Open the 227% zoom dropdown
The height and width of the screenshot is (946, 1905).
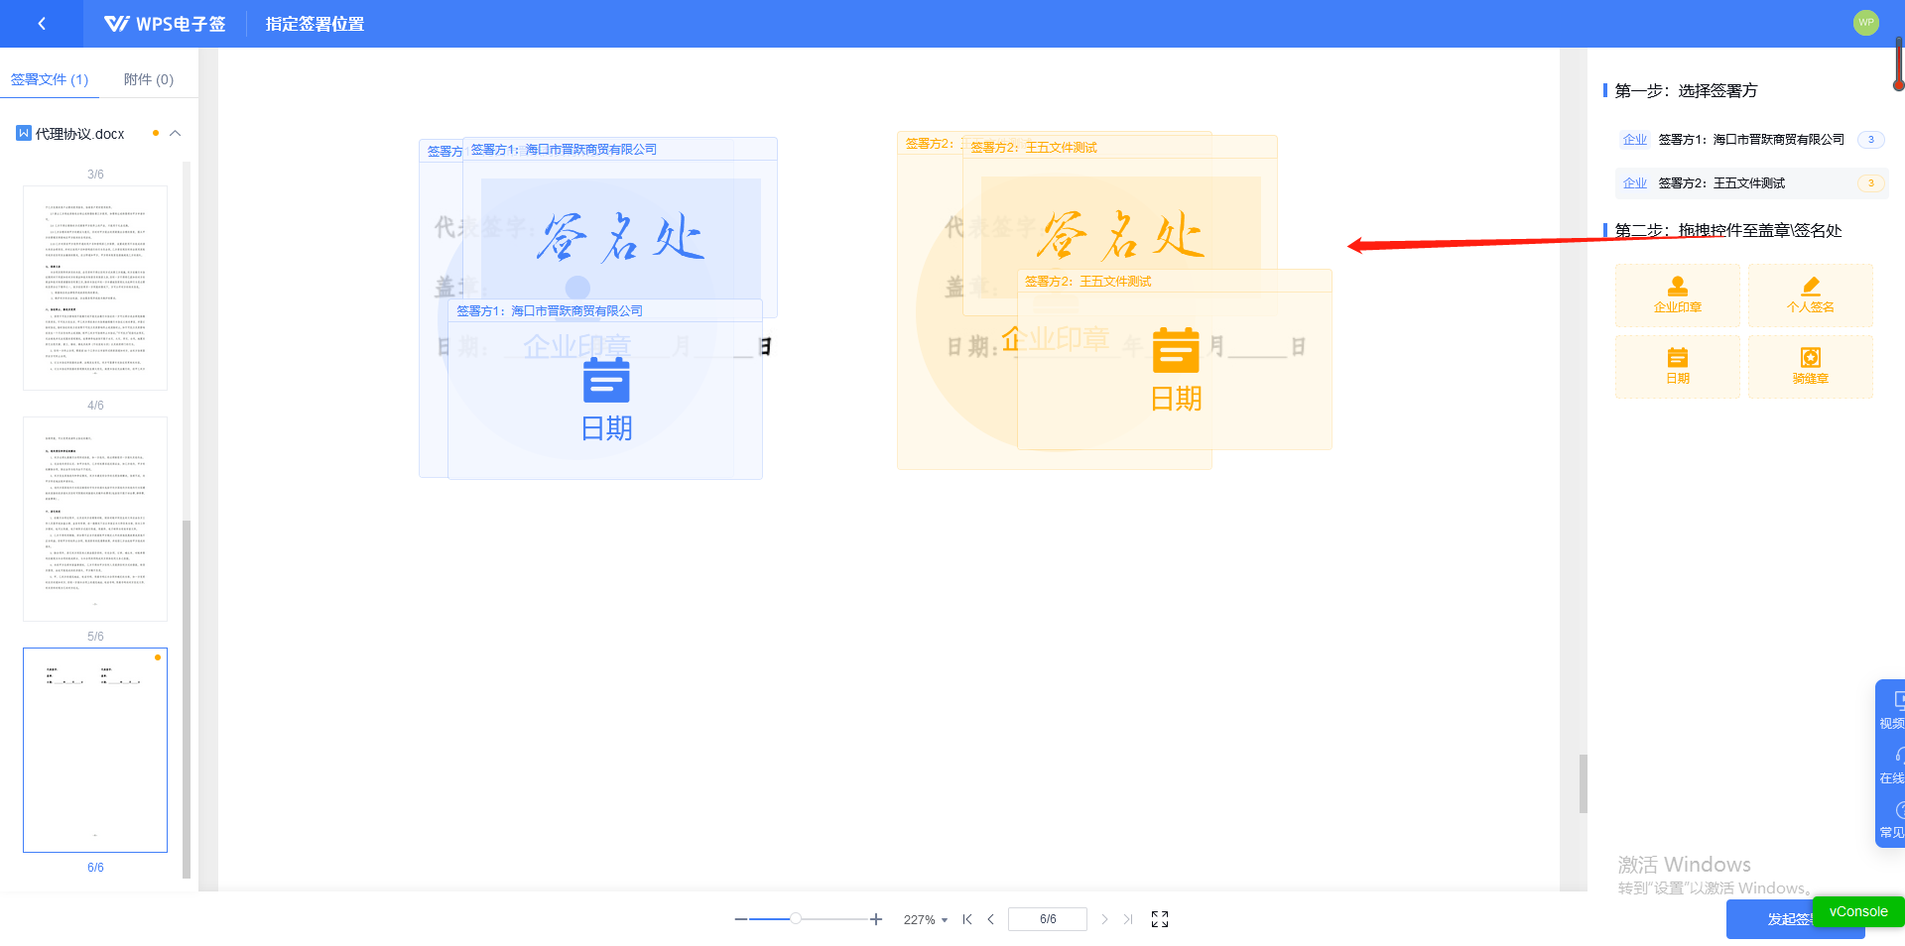tap(926, 919)
